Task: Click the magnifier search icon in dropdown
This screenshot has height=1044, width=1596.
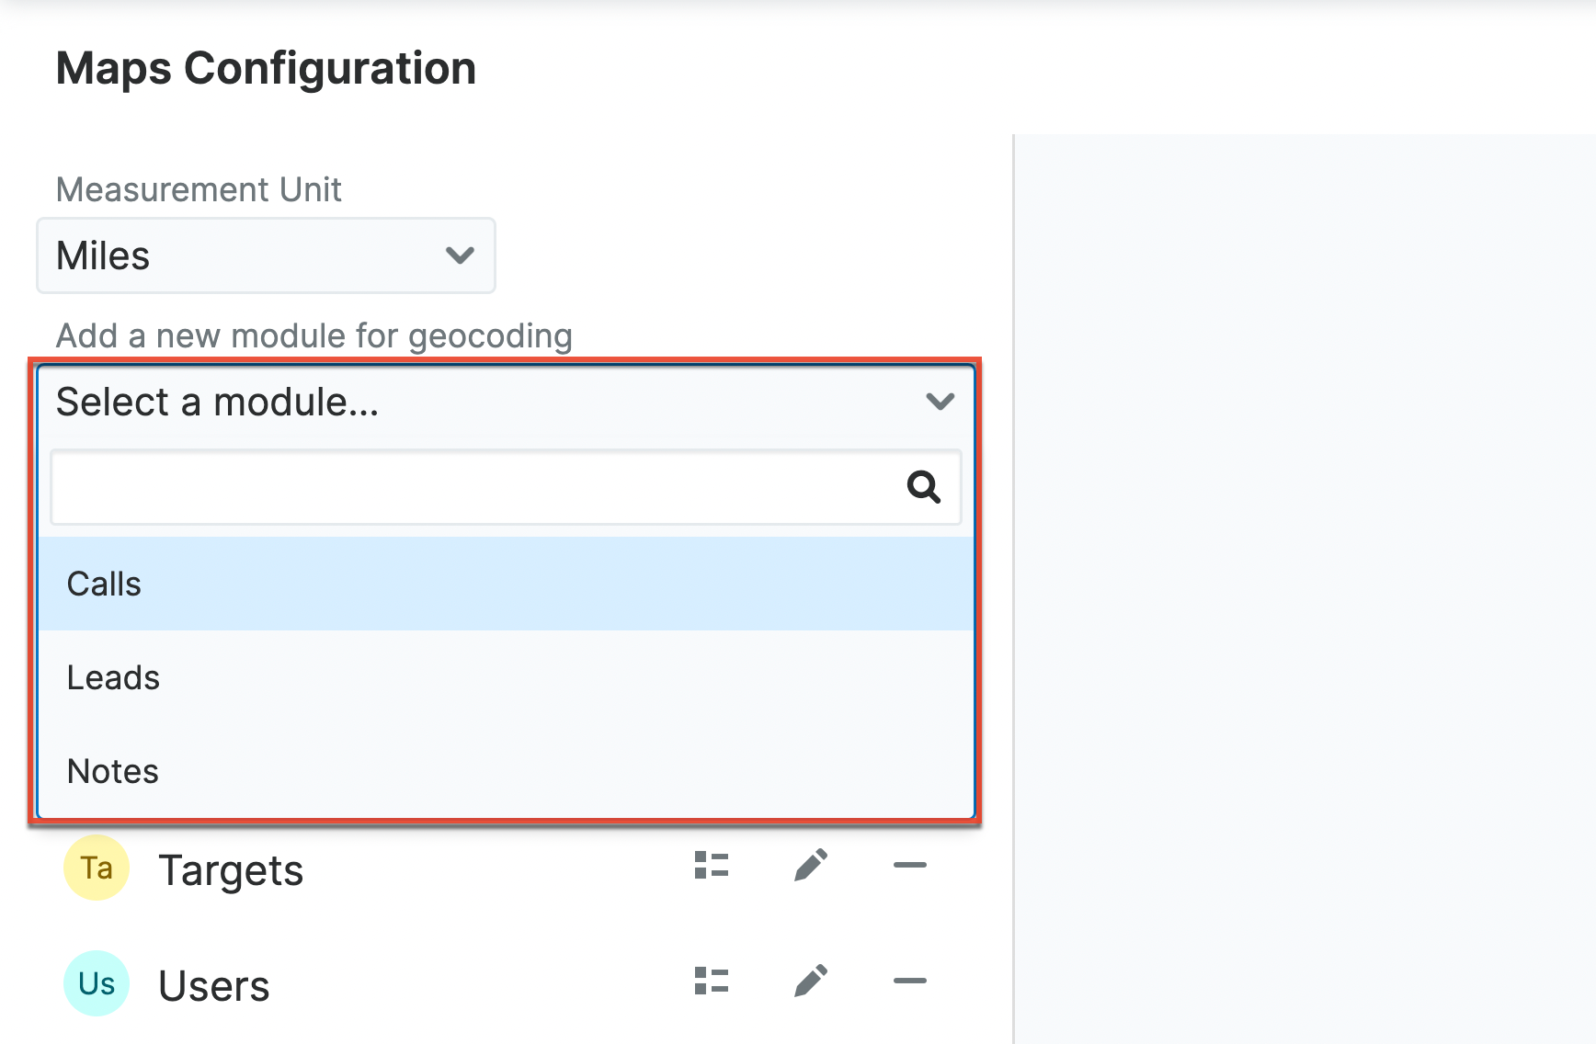Action: pos(923,487)
